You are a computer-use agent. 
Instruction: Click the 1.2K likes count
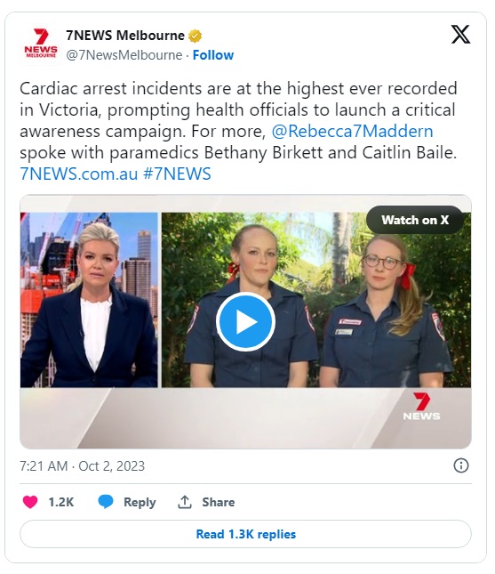coord(61,502)
